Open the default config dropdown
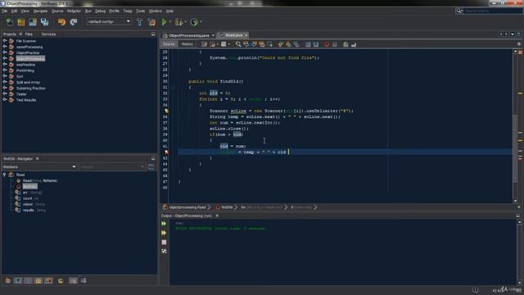Viewport: 524px width, 295px height. [x=109, y=22]
